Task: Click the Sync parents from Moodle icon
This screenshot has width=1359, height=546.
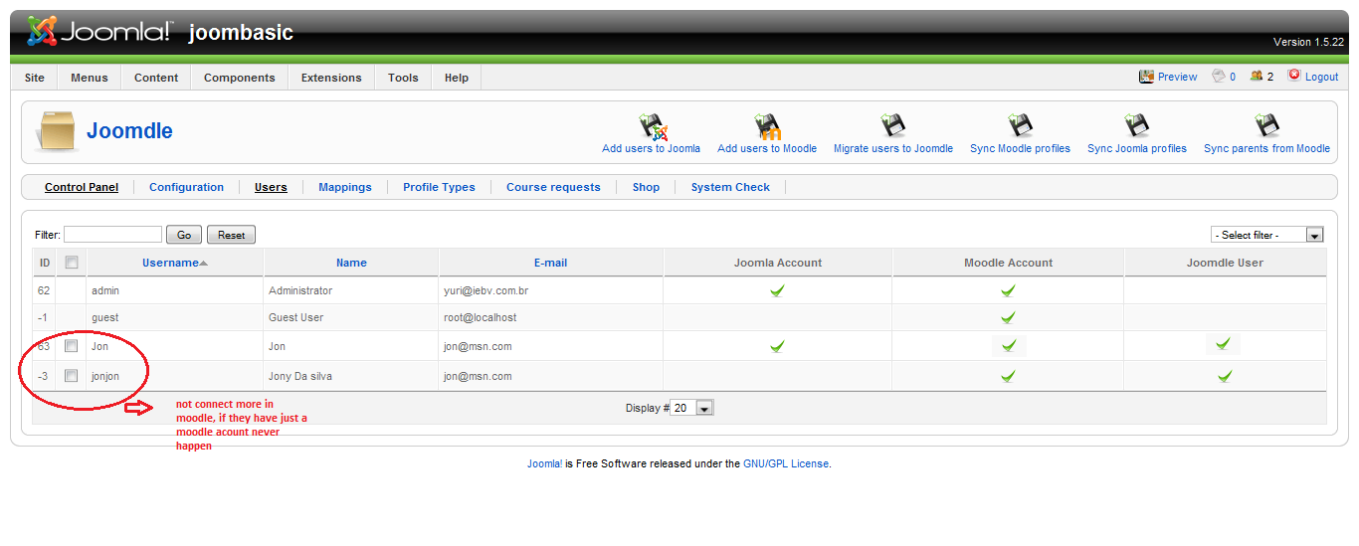Action: pos(1266,126)
